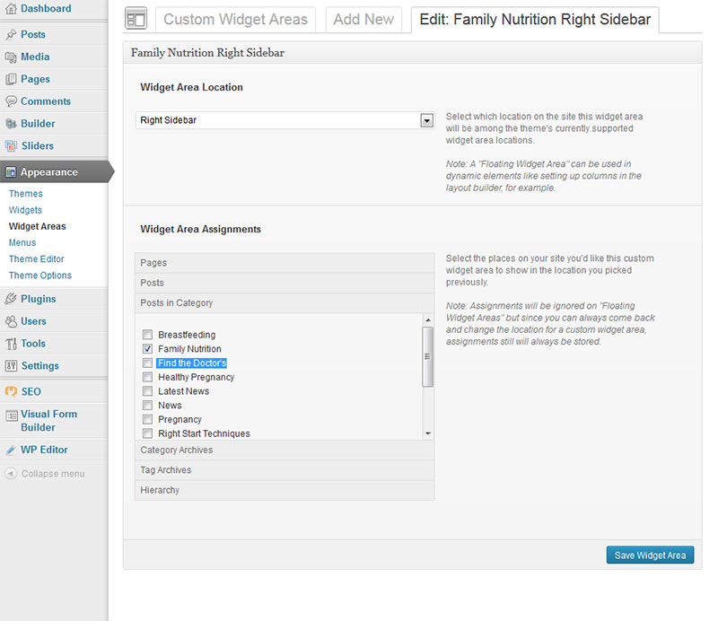Uncheck the Family Nutrition checkbox
Screen dimensions: 718x621
147,349
